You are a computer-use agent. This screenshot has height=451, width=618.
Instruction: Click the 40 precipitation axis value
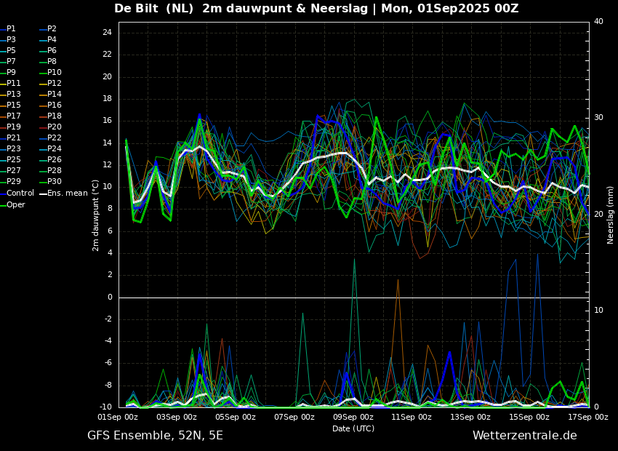[598, 21]
